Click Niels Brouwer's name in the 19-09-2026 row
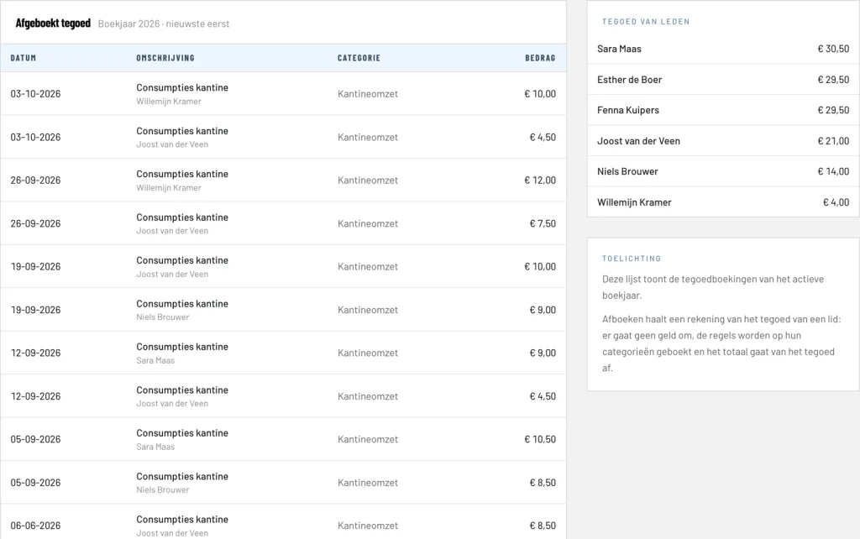The height and width of the screenshot is (539, 860). point(162,317)
